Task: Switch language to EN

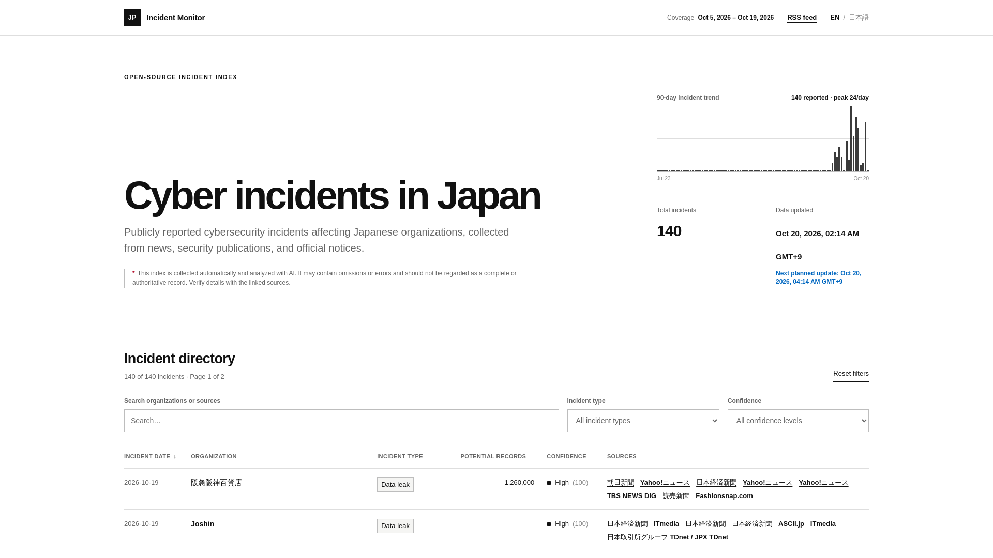Action: coord(835,18)
